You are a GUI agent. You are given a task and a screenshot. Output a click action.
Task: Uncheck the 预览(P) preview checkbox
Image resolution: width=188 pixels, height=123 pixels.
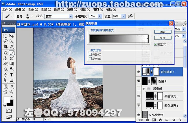coord(156,45)
